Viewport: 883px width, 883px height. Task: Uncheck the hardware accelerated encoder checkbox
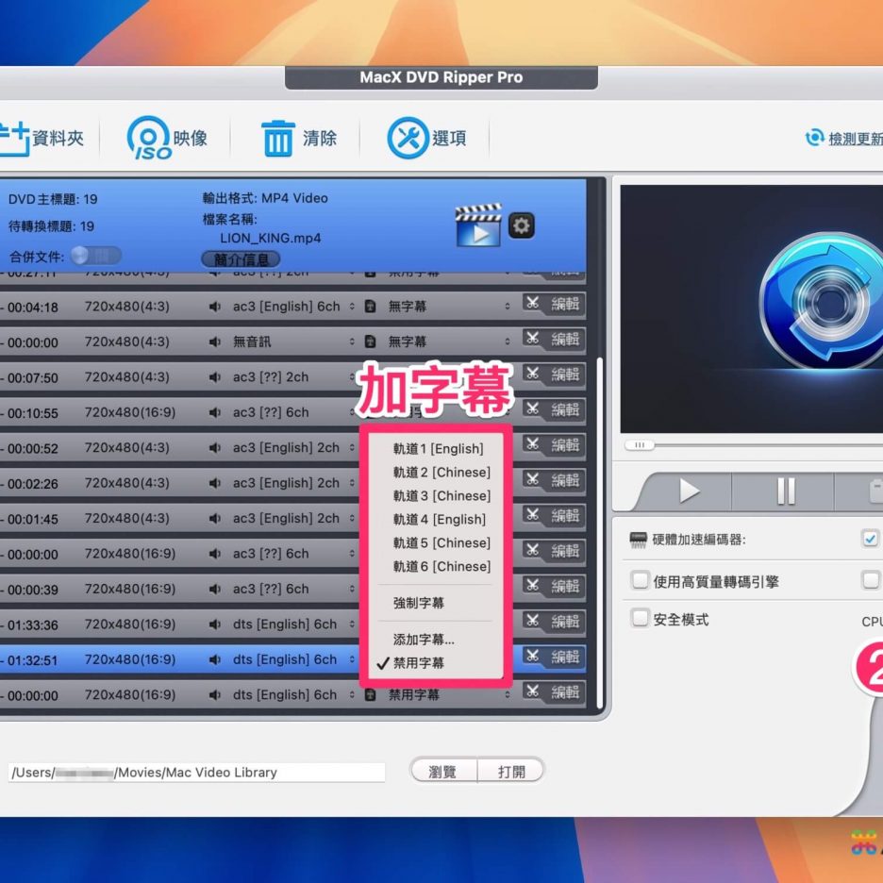pos(870,540)
